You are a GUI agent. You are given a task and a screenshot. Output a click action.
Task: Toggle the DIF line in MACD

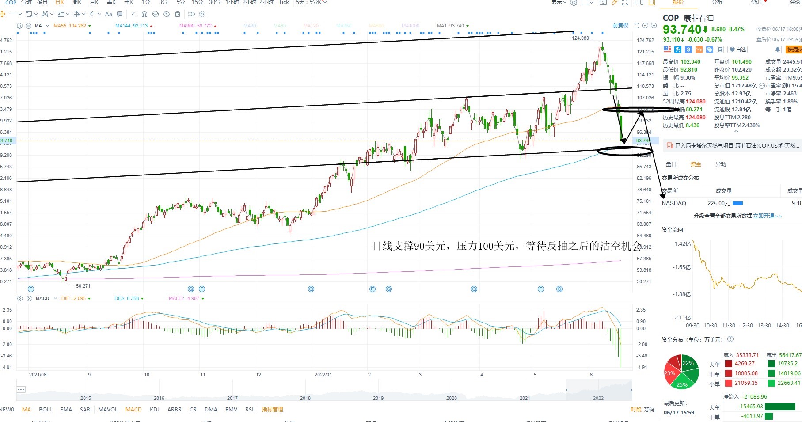[76, 298]
